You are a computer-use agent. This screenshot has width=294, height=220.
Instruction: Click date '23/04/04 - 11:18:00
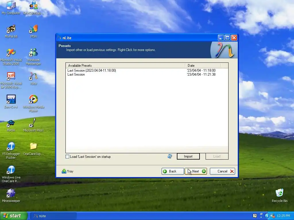201,70
